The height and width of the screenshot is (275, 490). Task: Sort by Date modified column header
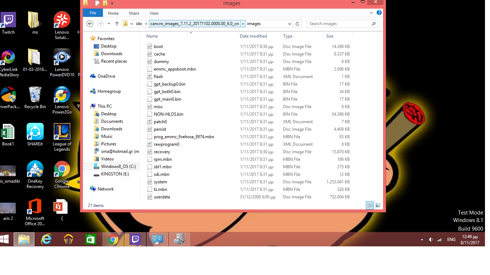point(253,36)
